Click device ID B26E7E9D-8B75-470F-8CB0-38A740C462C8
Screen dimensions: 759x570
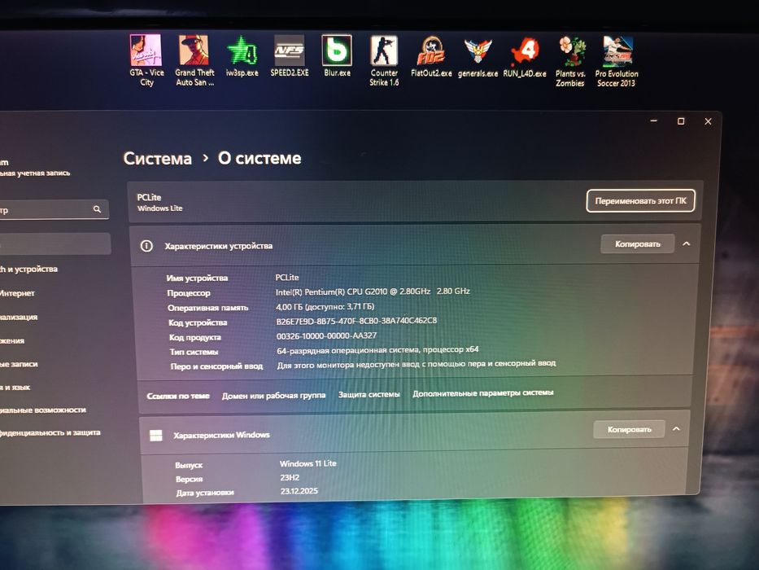pos(356,321)
